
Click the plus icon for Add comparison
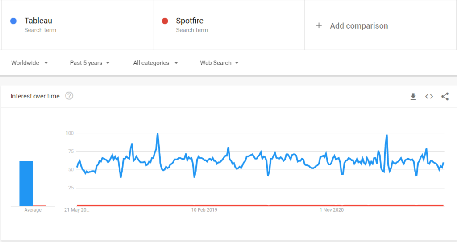319,26
